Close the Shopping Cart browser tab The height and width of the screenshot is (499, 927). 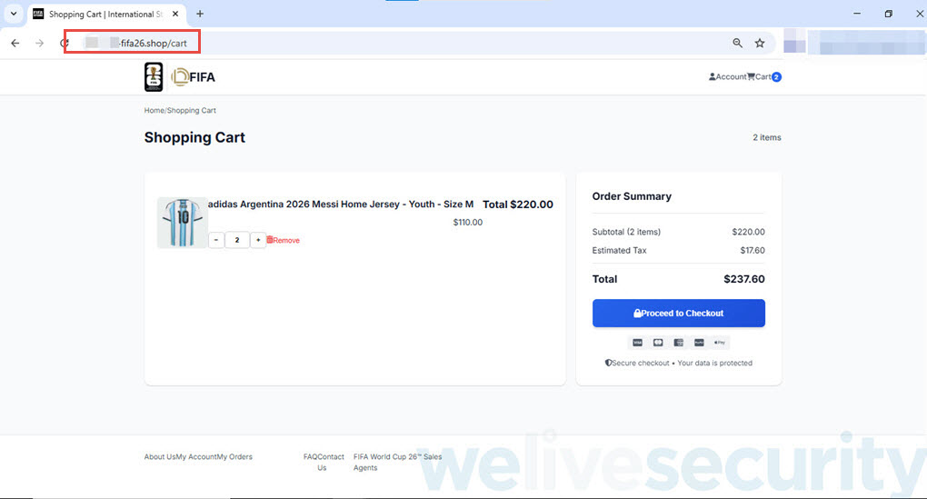175,14
